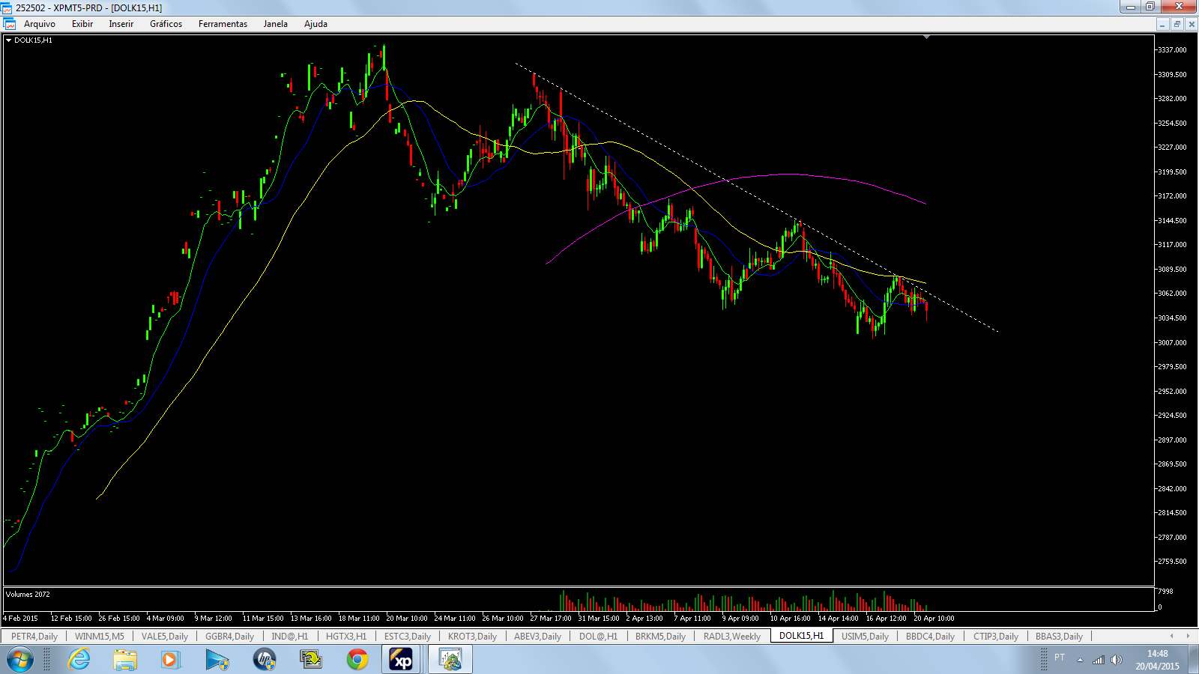Screen dimensions: 1199x674
Task: Switch to the PETR4,Daily chart tab
Action: click(34, 637)
